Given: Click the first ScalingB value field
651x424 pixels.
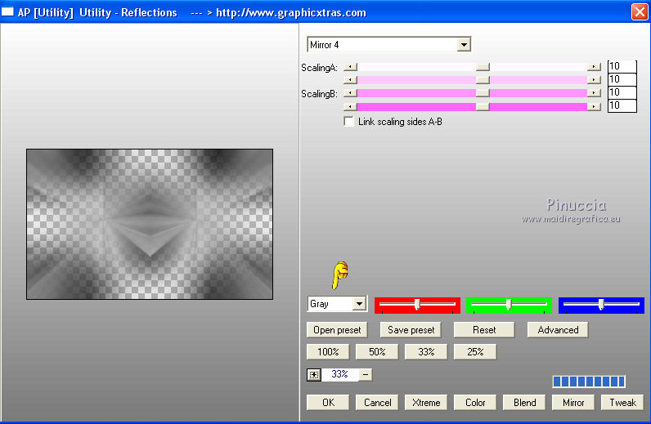Looking at the screenshot, I should 622,92.
